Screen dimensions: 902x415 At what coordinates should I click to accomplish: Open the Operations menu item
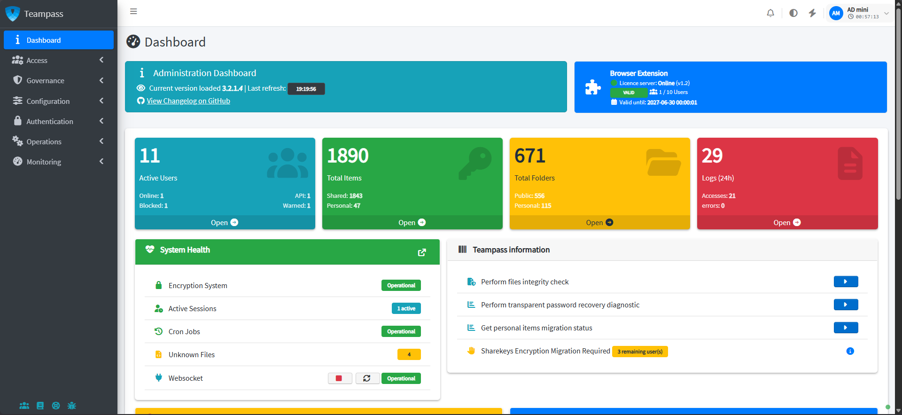tap(59, 141)
